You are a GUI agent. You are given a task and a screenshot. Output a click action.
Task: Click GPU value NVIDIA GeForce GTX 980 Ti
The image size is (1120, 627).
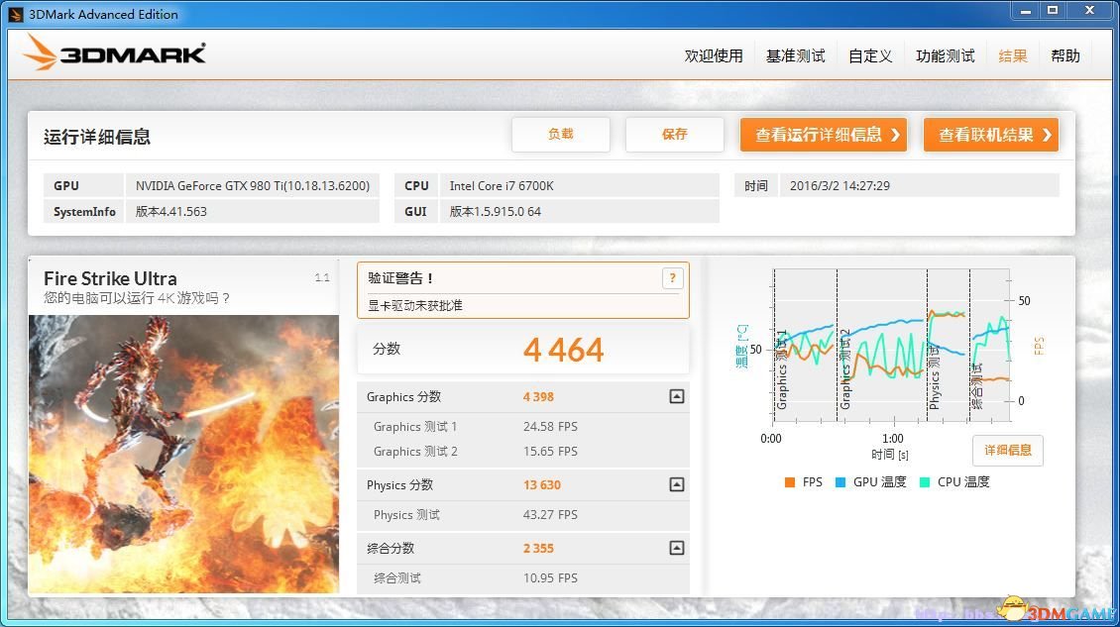click(x=253, y=185)
